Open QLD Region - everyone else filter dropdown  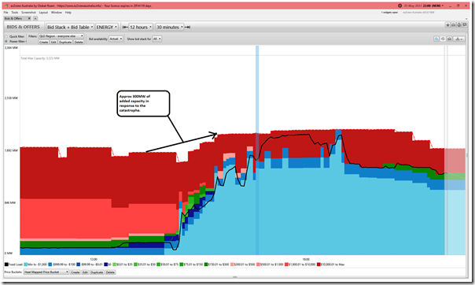pos(61,36)
